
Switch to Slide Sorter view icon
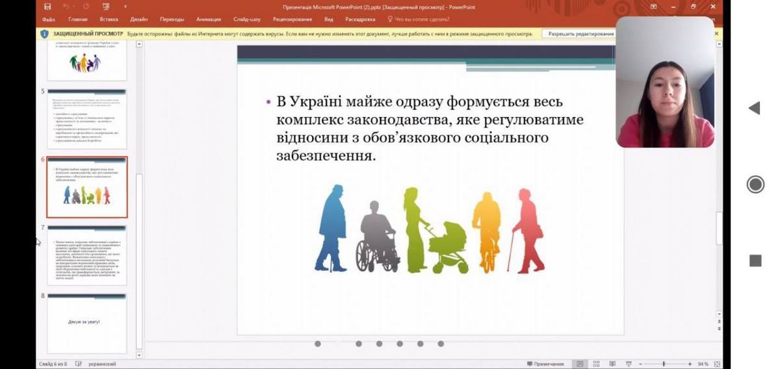coord(596,364)
